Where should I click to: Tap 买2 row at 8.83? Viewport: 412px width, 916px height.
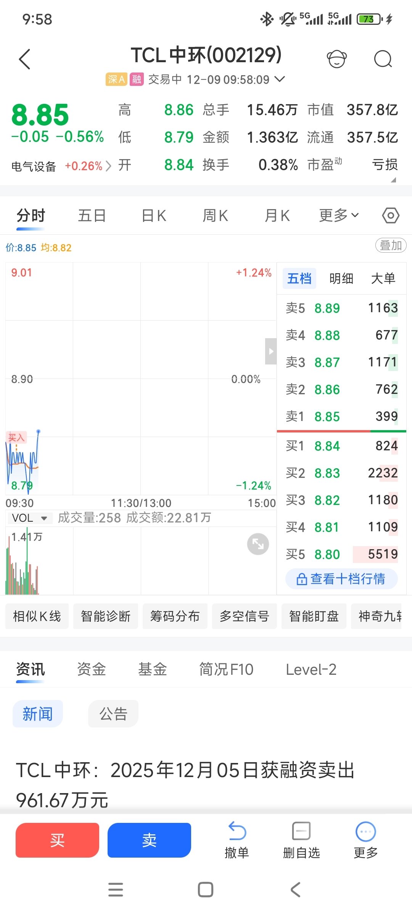point(342,473)
